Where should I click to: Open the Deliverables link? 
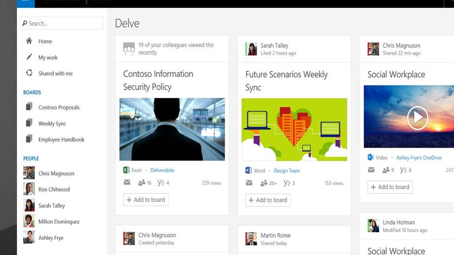[x=162, y=170]
